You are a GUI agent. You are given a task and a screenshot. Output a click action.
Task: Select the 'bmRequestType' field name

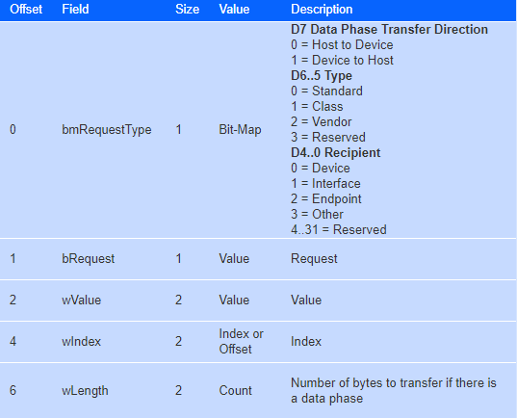107,129
